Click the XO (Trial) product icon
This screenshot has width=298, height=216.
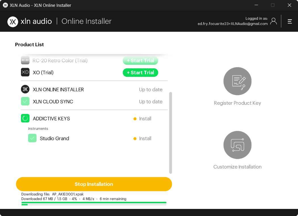click(25, 72)
